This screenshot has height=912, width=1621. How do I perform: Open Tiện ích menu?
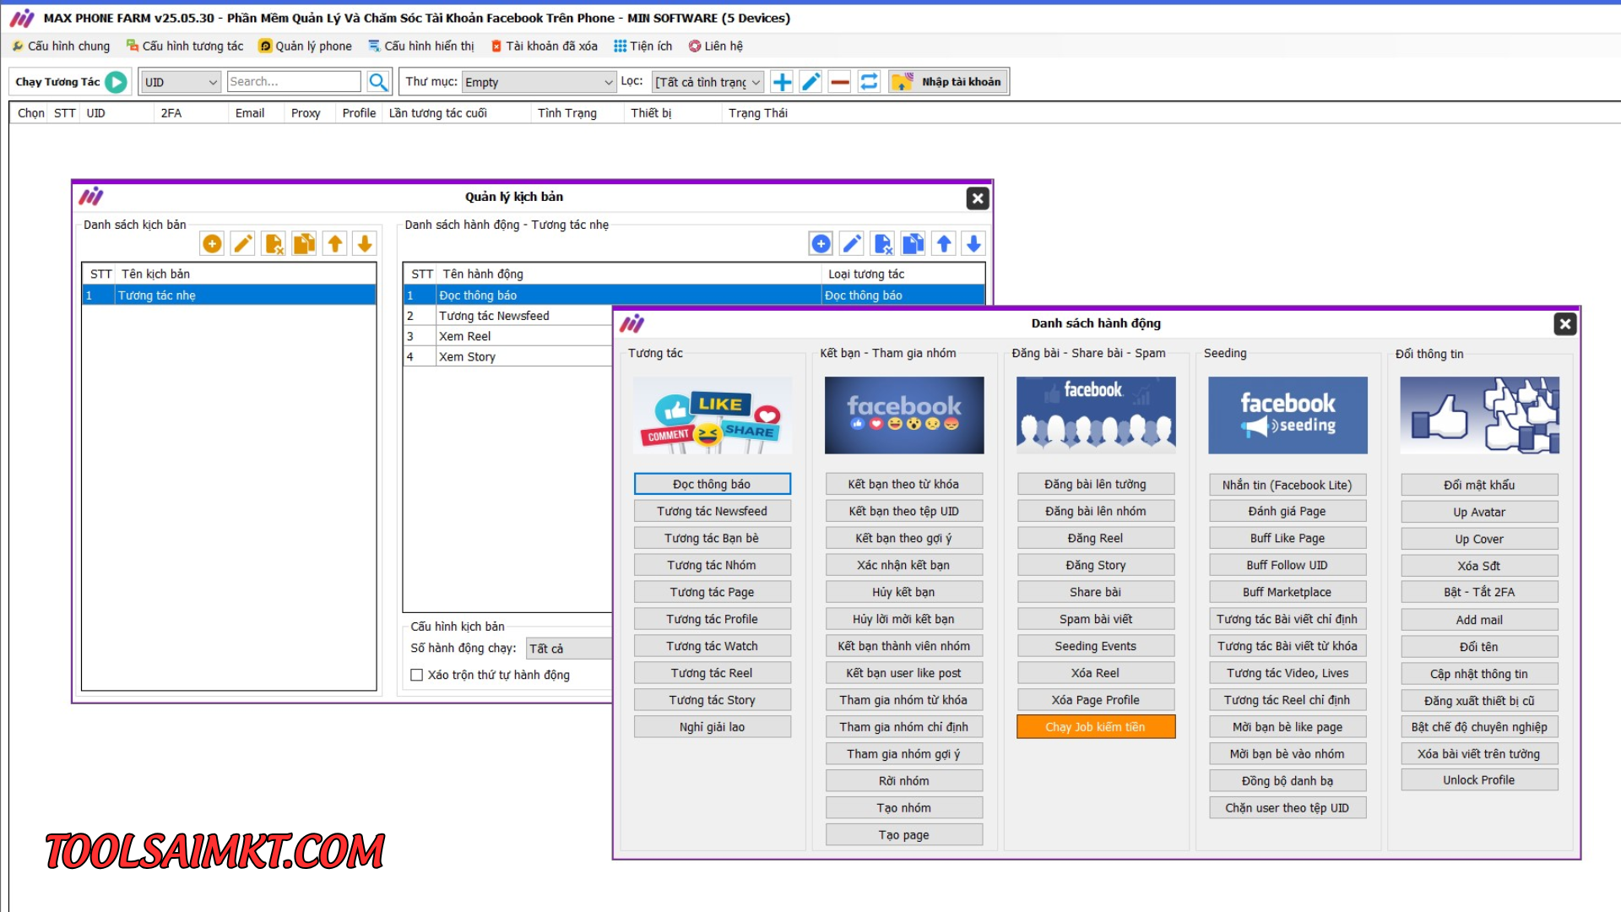click(643, 46)
